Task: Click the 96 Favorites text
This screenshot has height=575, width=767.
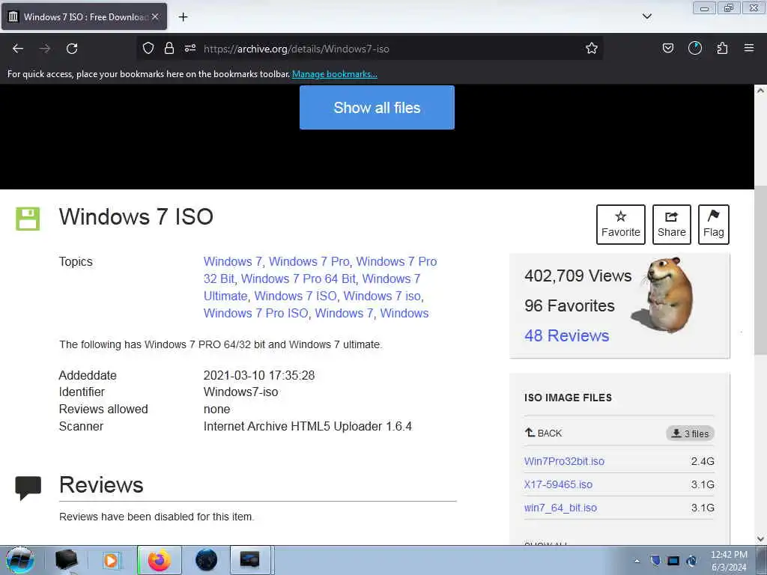Action: pyautogui.click(x=569, y=305)
